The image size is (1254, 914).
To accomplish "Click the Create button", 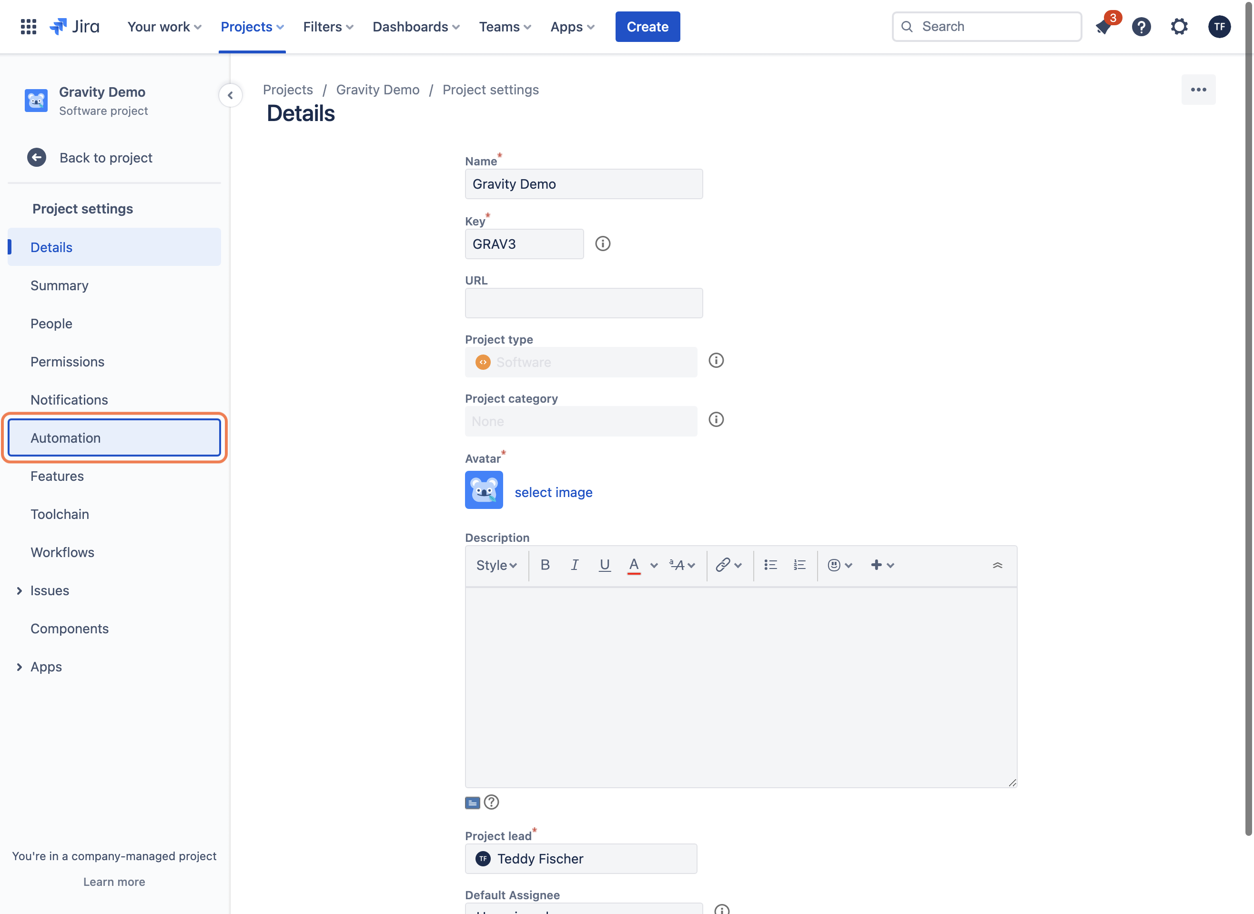I will 647,27.
